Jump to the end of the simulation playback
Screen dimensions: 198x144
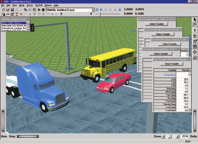point(119,10)
